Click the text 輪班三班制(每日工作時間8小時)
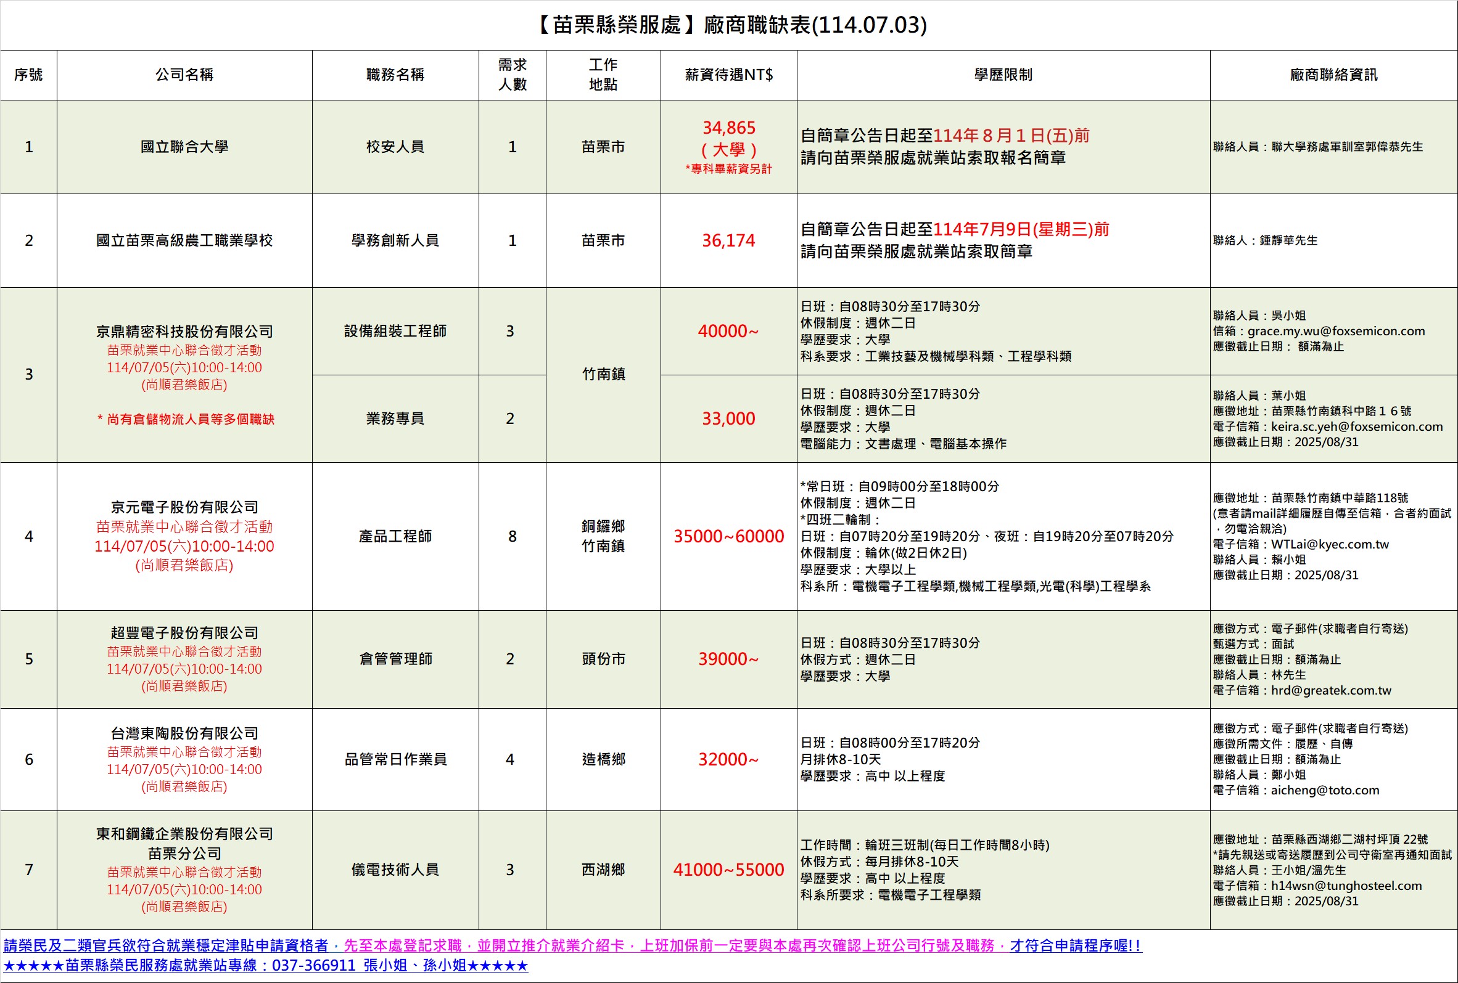1458x983 pixels. click(x=957, y=846)
